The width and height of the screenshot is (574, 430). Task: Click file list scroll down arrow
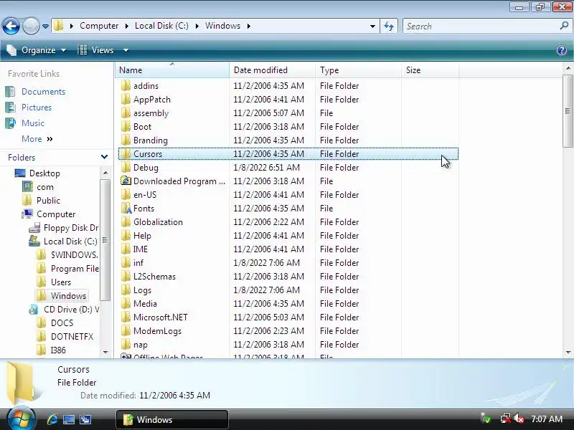coord(568,353)
